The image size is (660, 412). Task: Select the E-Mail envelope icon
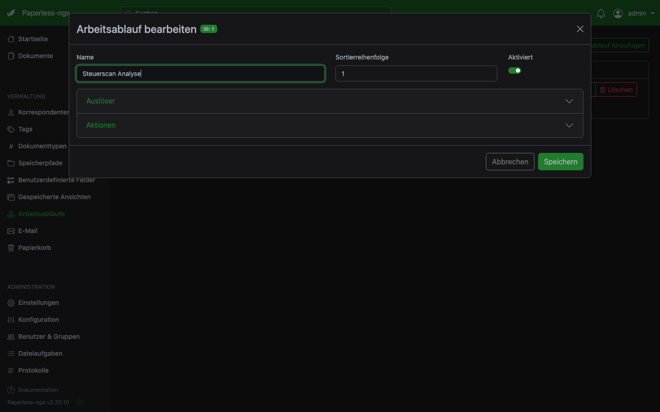pos(11,231)
